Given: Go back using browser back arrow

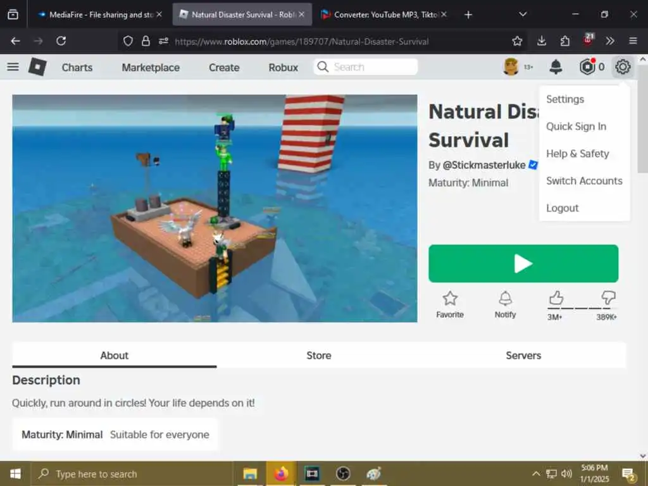Looking at the screenshot, I should click(15, 41).
